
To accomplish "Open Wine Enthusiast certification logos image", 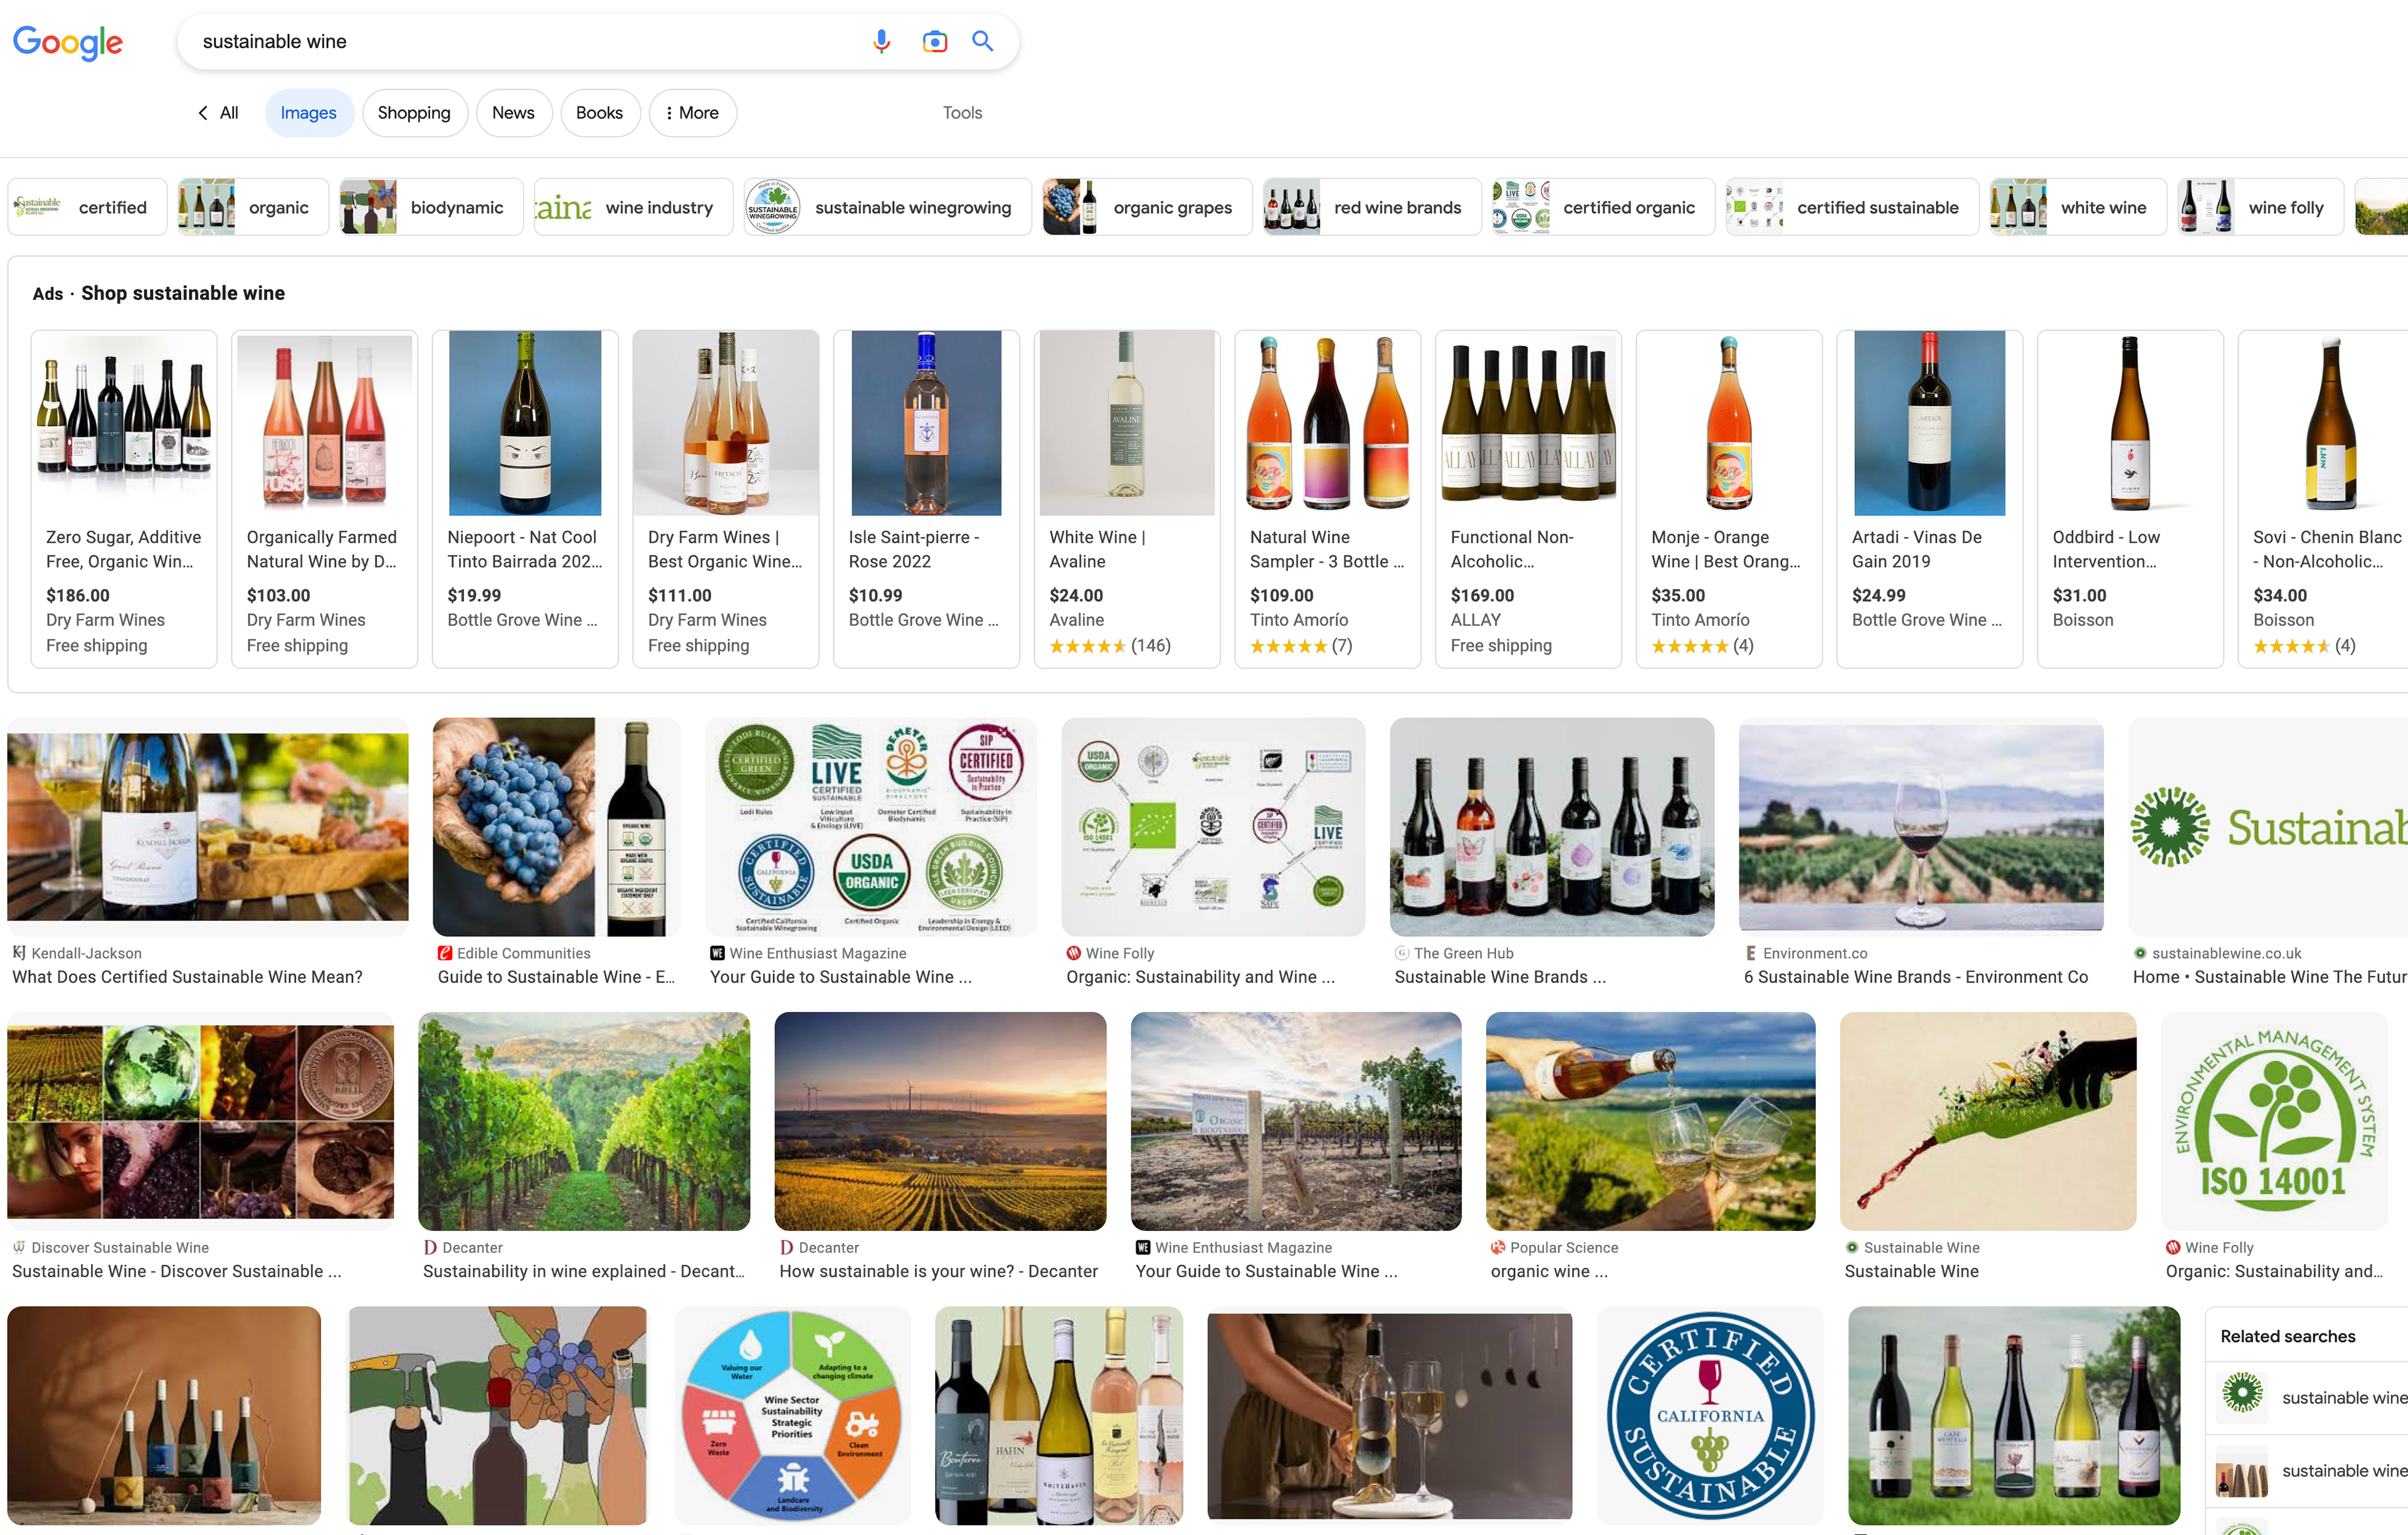I will (x=870, y=826).
